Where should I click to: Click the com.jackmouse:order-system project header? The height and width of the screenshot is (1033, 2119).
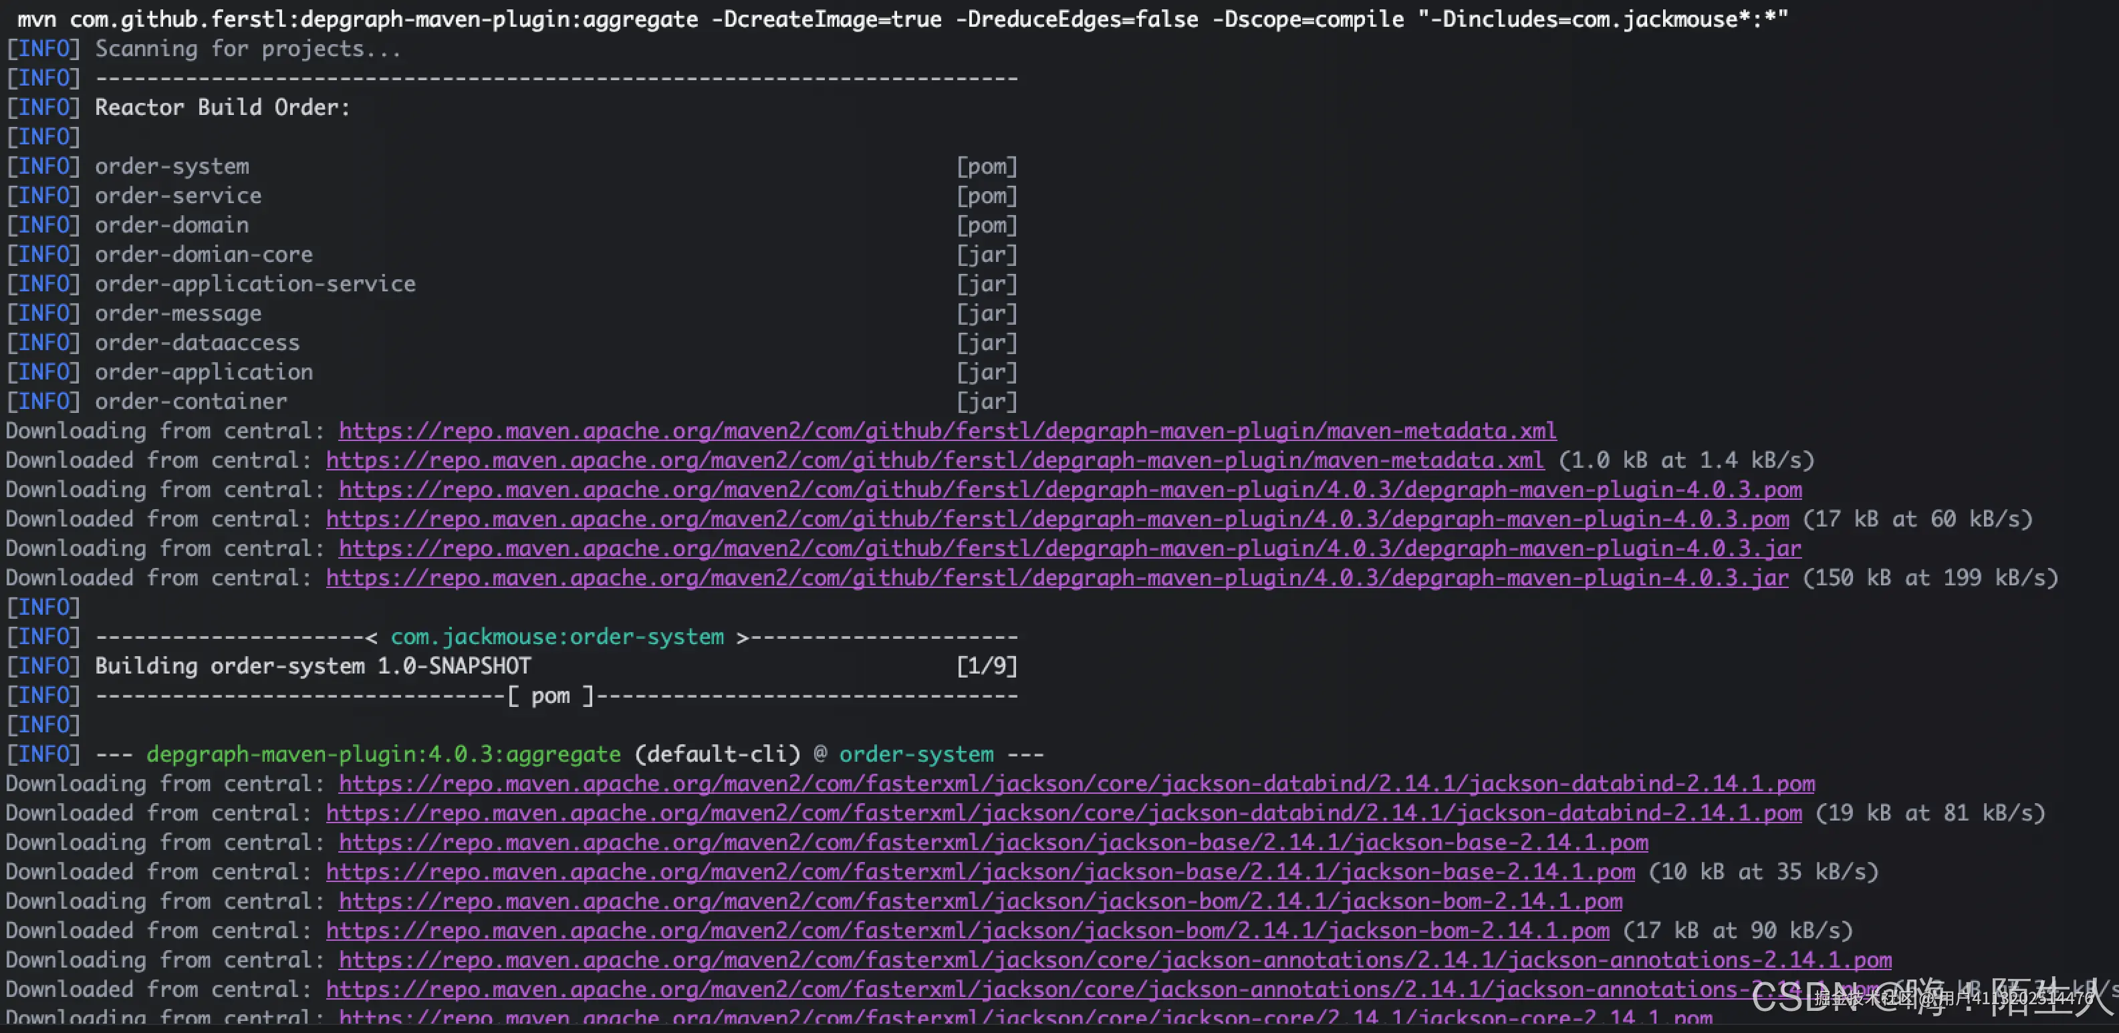(x=557, y=637)
